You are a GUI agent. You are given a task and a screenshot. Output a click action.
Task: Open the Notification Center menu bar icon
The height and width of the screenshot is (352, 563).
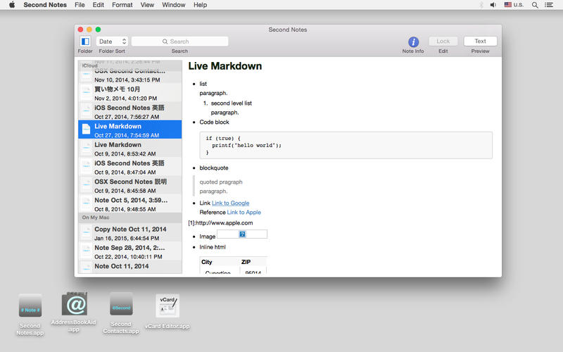point(550,5)
